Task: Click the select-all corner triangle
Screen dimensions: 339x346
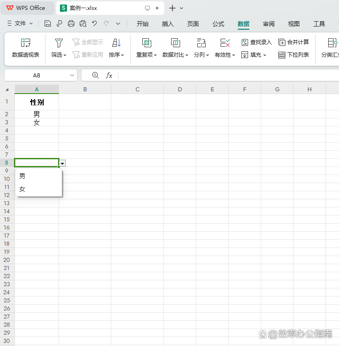Action: tap(7, 90)
